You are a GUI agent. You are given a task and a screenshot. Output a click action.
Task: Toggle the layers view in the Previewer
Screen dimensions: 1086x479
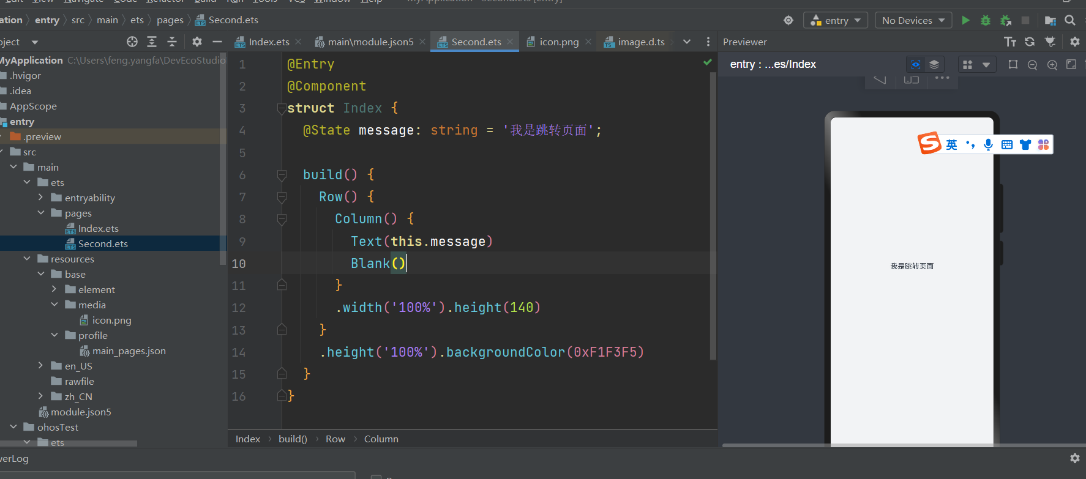934,65
